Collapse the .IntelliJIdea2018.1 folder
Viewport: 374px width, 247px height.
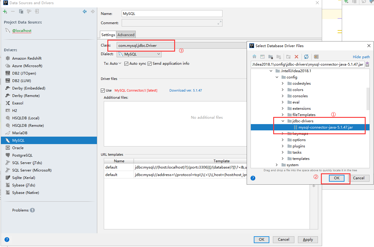pos(271,71)
